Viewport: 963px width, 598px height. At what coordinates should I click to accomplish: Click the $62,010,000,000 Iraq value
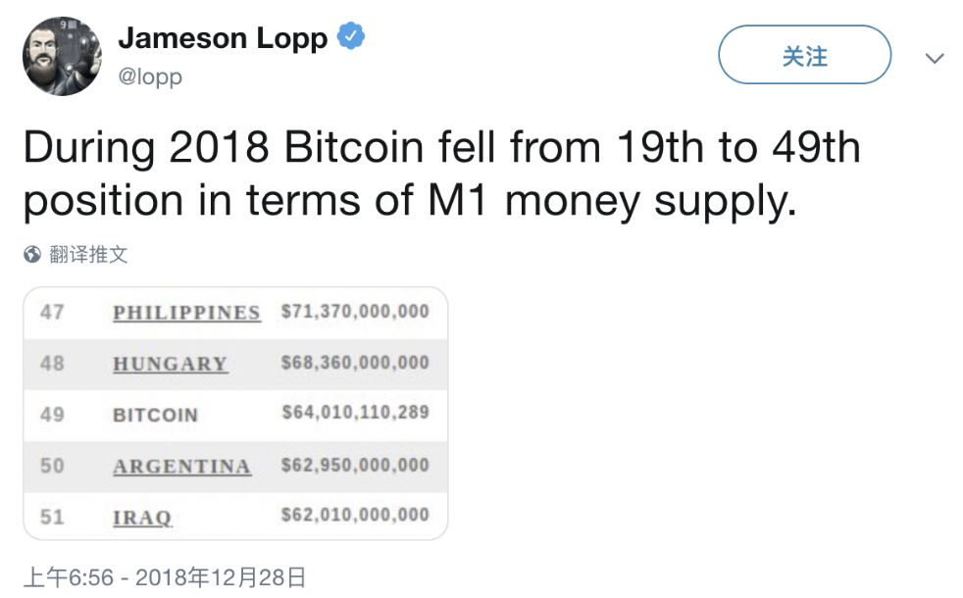coord(355,515)
